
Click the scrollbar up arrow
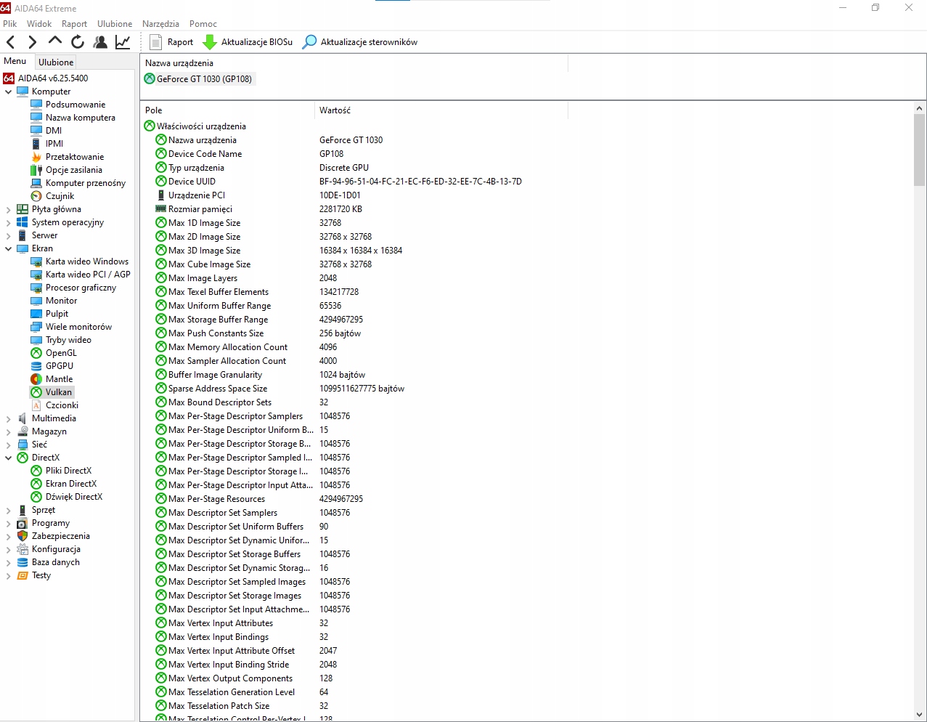919,108
